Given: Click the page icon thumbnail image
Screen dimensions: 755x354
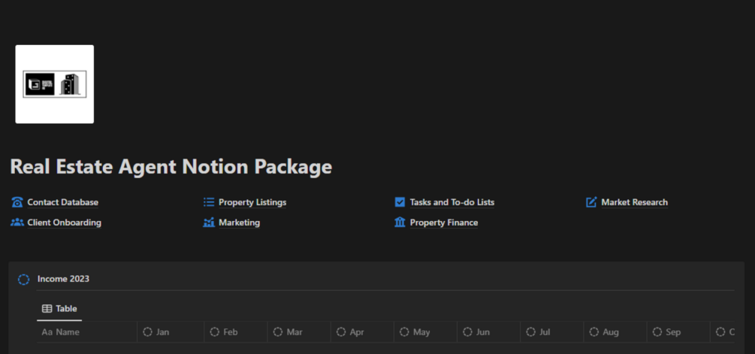Looking at the screenshot, I should [55, 84].
